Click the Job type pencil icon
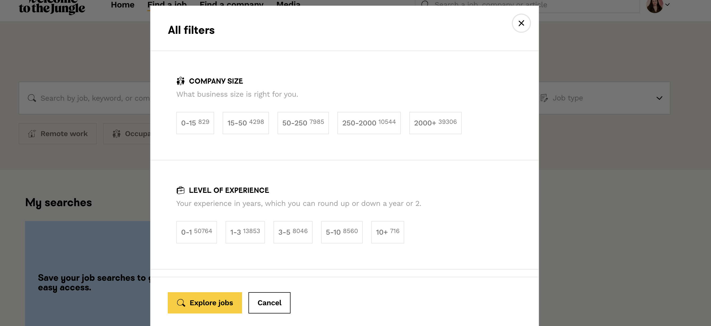This screenshot has width=711, height=326. pos(544,98)
